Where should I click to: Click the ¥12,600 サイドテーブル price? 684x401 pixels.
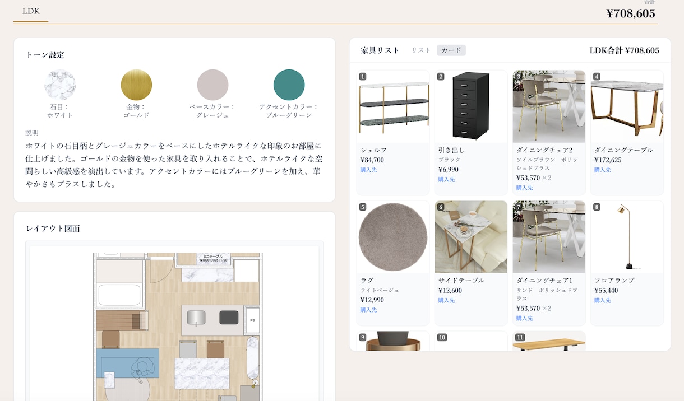(x=450, y=291)
